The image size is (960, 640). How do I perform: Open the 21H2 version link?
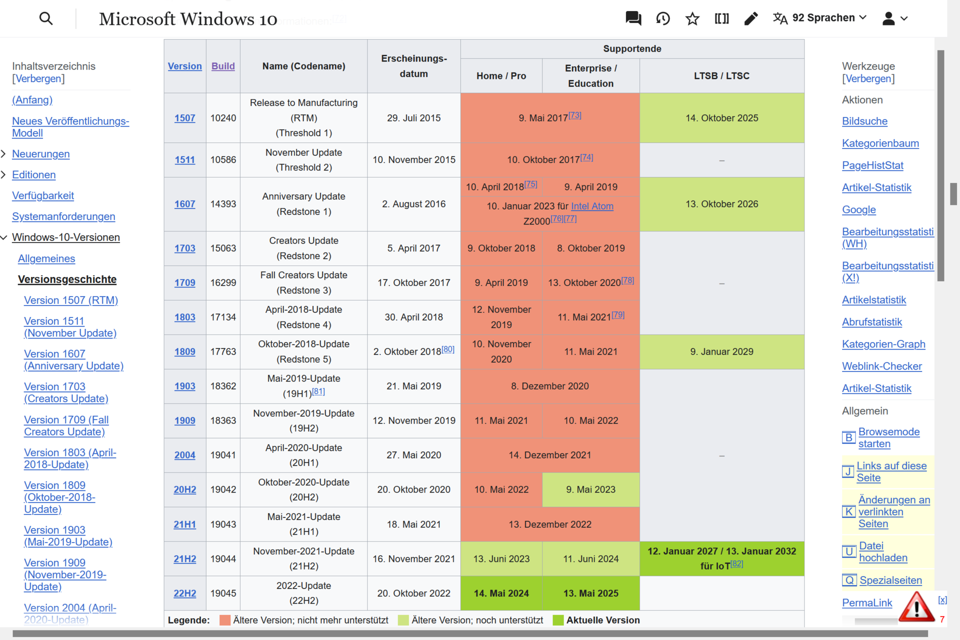[x=184, y=559]
